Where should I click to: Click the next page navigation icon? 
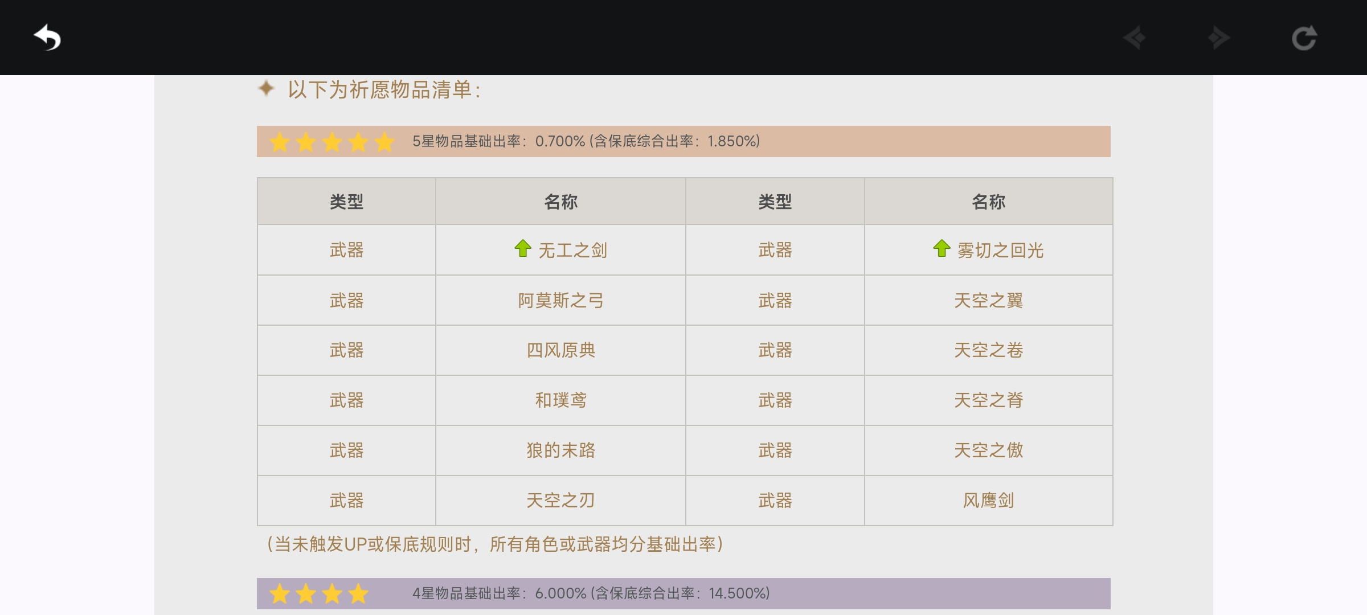(1219, 38)
